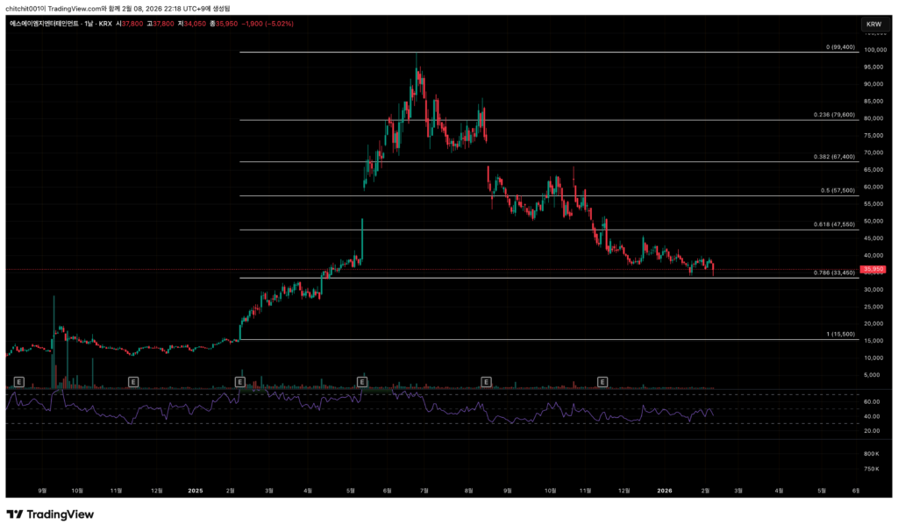This screenshot has height=531, width=898.
Task: Open the E earnings marker at November 2025
Action: click(x=602, y=382)
